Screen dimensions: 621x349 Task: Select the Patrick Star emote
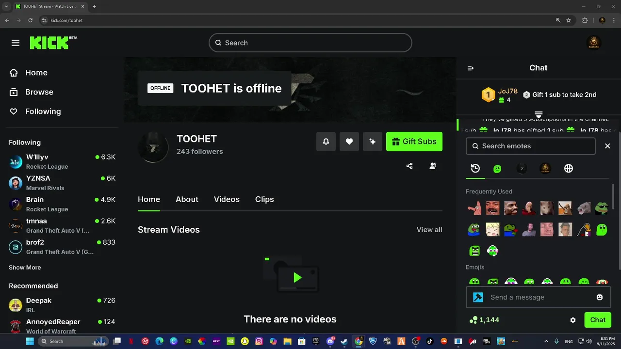coord(474,208)
